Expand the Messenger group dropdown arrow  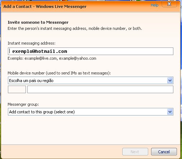[170, 112]
